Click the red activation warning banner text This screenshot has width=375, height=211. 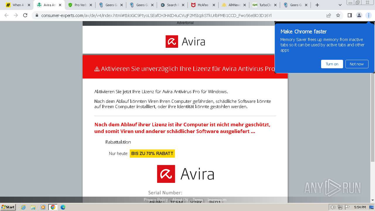click(x=188, y=69)
